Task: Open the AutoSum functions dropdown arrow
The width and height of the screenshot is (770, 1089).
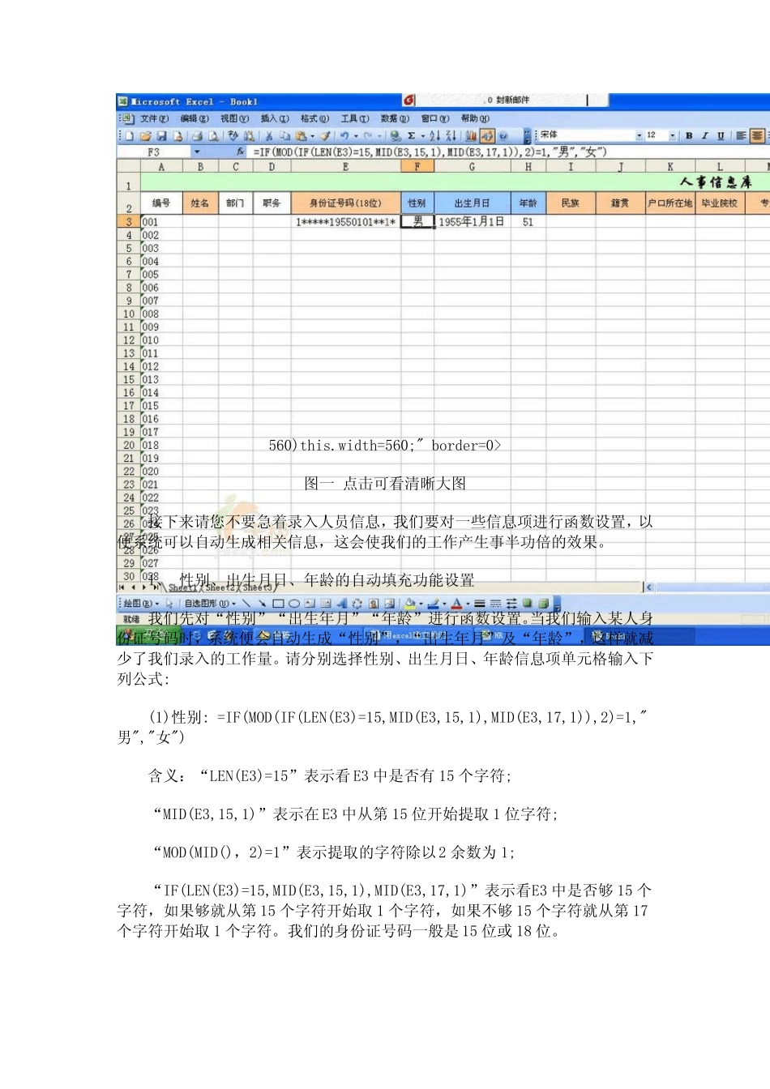Action: [x=422, y=135]
